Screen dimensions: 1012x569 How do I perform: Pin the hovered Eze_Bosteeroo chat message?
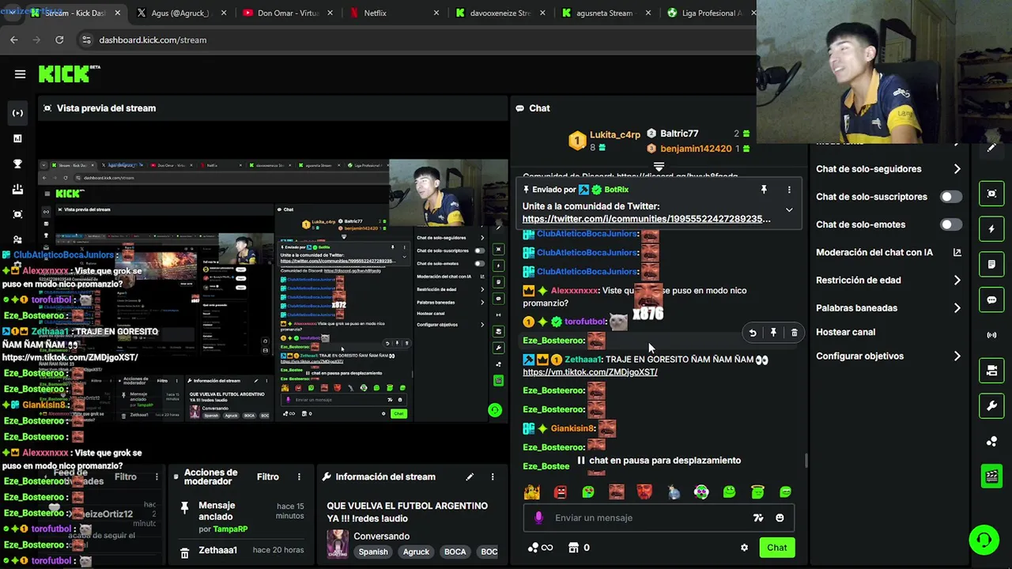tap(773, 333)
